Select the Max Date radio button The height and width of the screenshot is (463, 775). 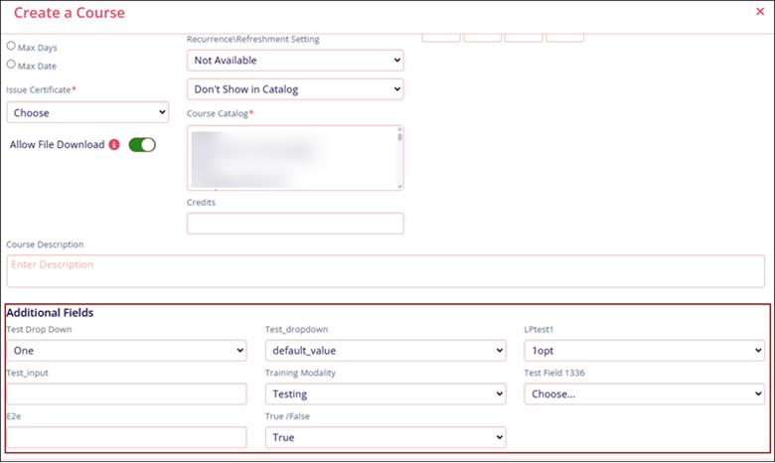point(12,65)
